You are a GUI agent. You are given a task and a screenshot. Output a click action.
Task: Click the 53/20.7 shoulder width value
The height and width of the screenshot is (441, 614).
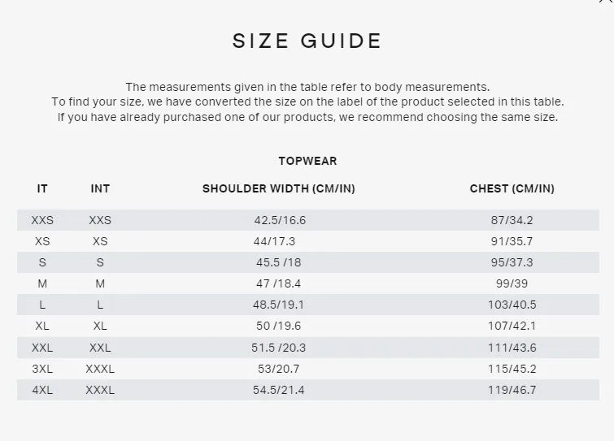(x=280, y=369)
